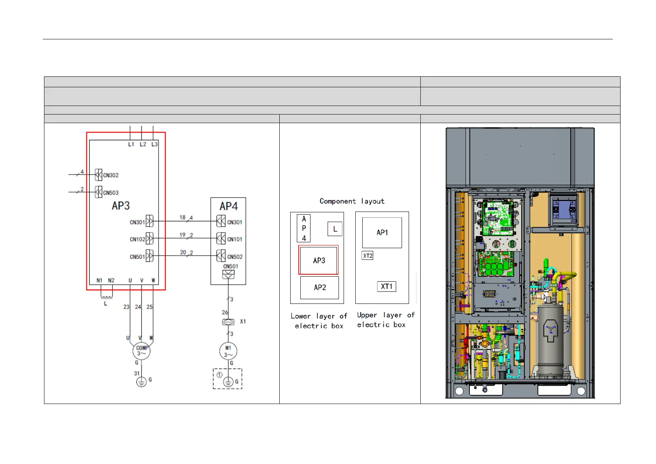The width and height of the screenshot is (656, 464).
Task: Select the XT2 box in upper layer layout
Action: 368,256
